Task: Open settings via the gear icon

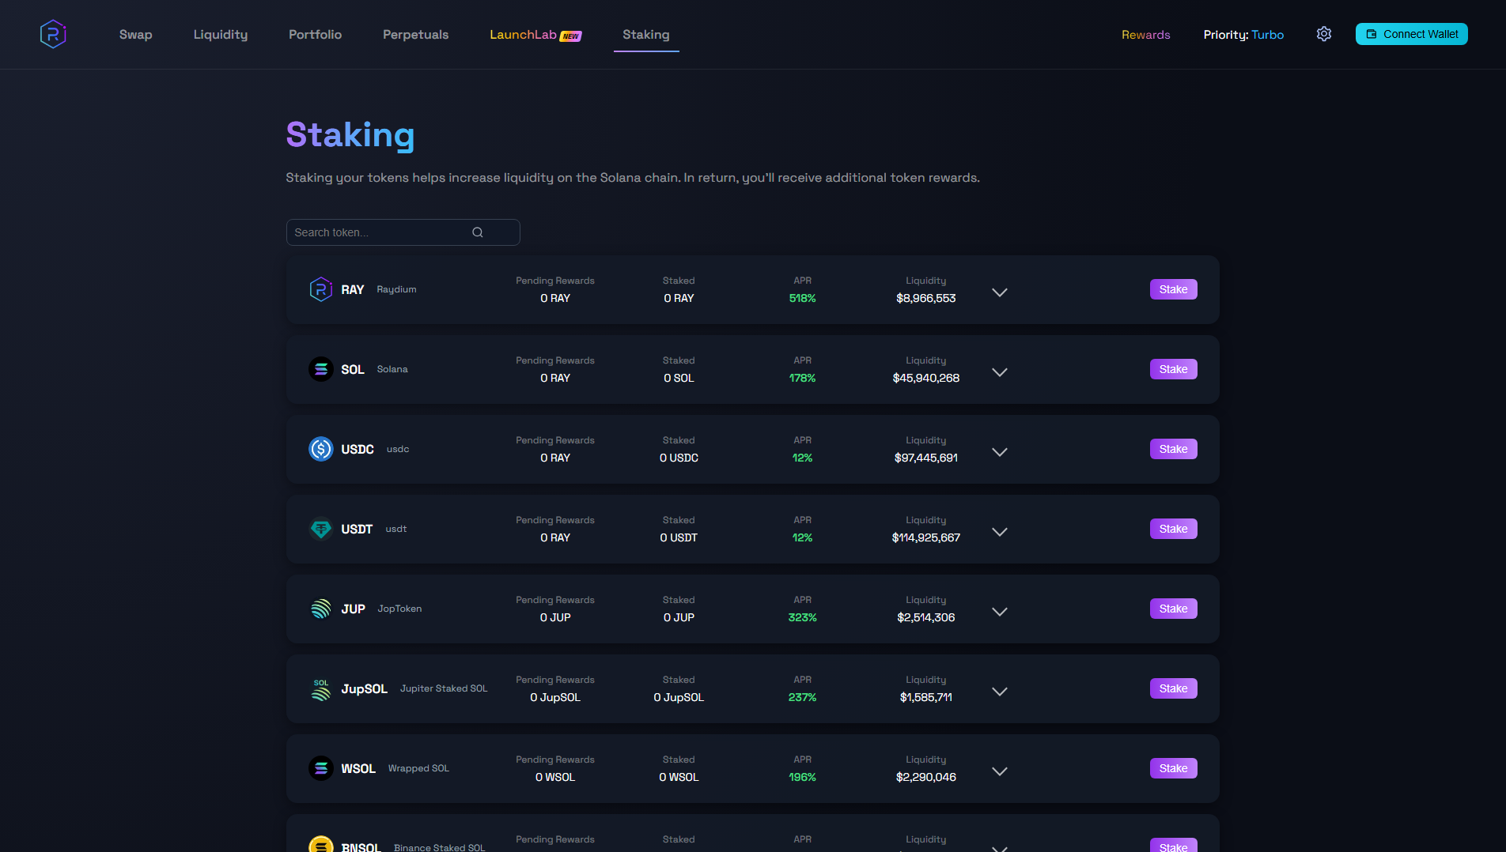Action: coord(1324,34)
